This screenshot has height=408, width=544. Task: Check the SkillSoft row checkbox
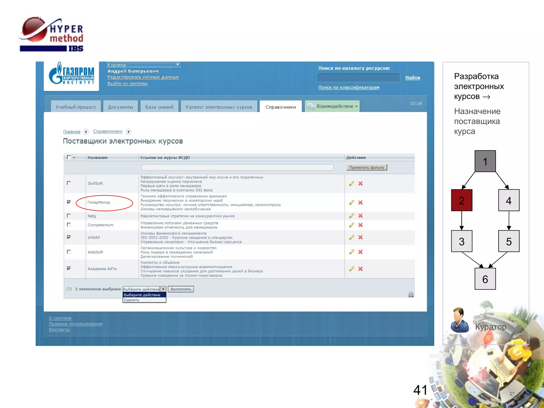pos(69,183)
